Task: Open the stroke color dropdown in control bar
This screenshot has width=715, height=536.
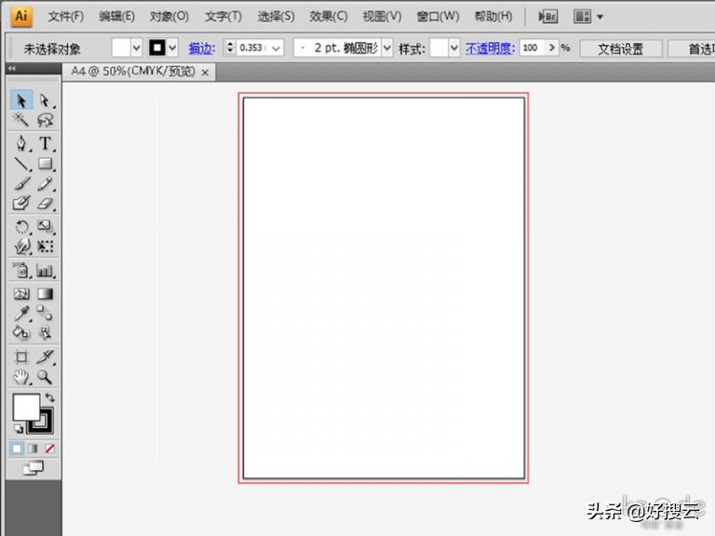Action: pos(172,47)
